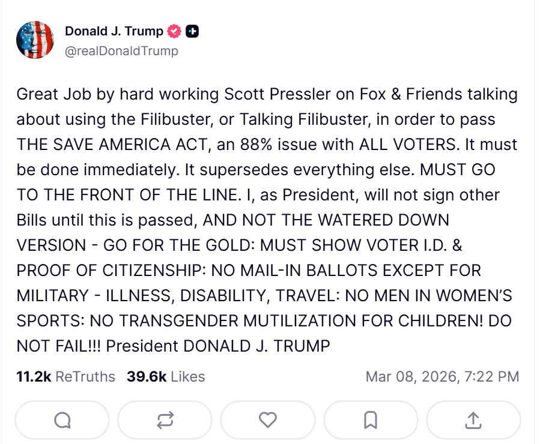Open the flag-face profile avatar
The width and height of the screenshot is (540, 444).
click(x=35, y=40)
